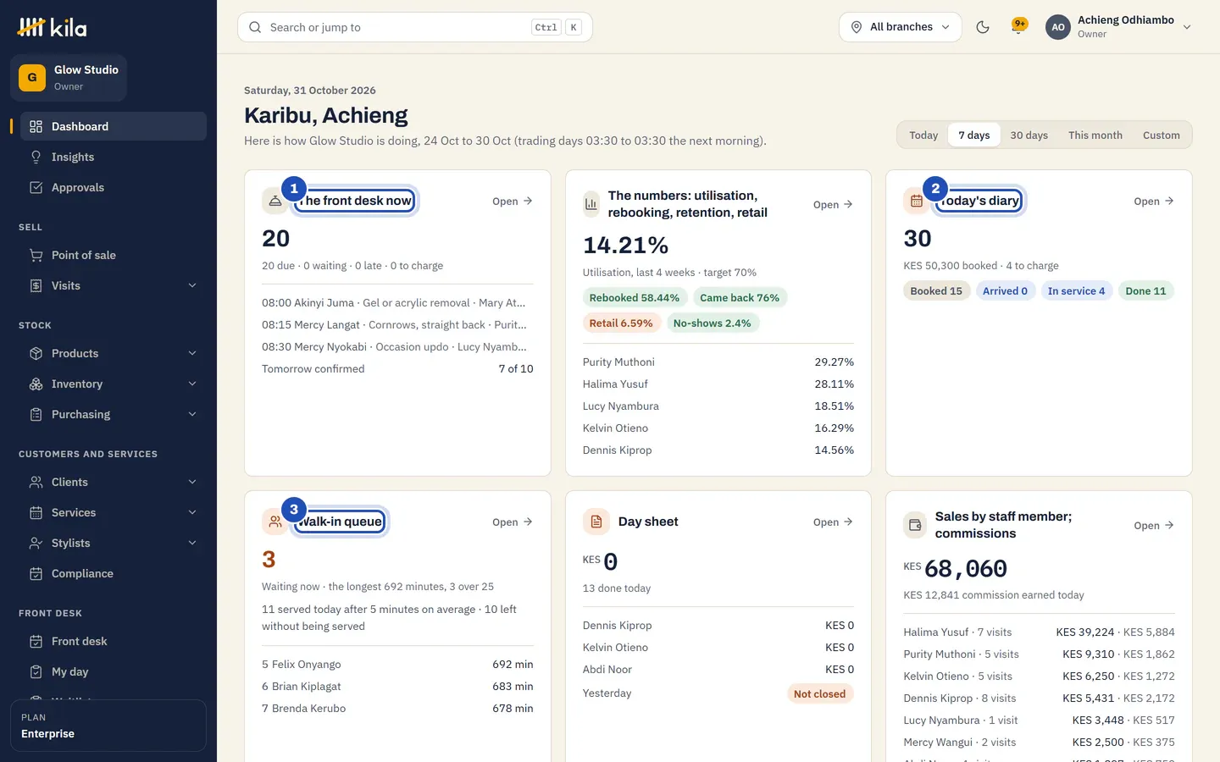Expand the Visits submenu chevron
Image resolution: width=1220 pixels, height=762 pixels.
point(192,285)
